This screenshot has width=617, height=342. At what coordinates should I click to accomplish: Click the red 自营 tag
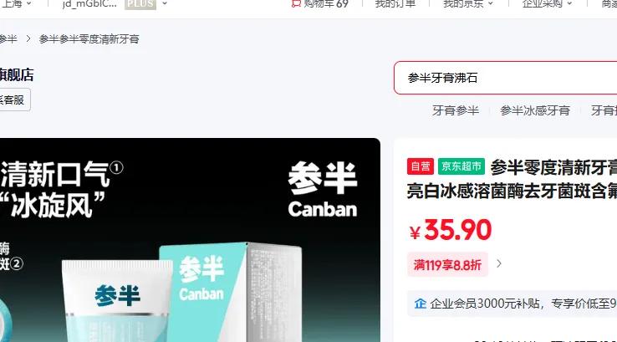click(x=421, y=166)
